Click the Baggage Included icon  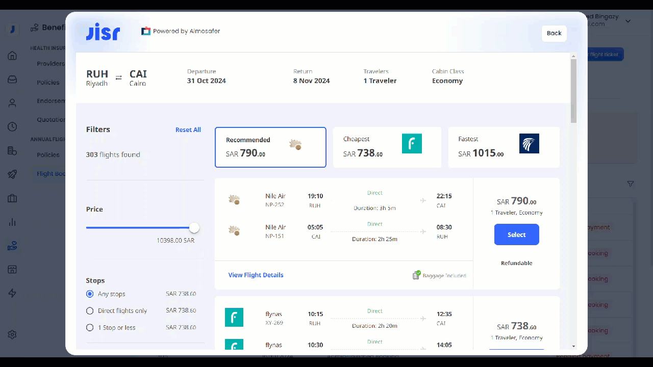(x=416, y=275)
